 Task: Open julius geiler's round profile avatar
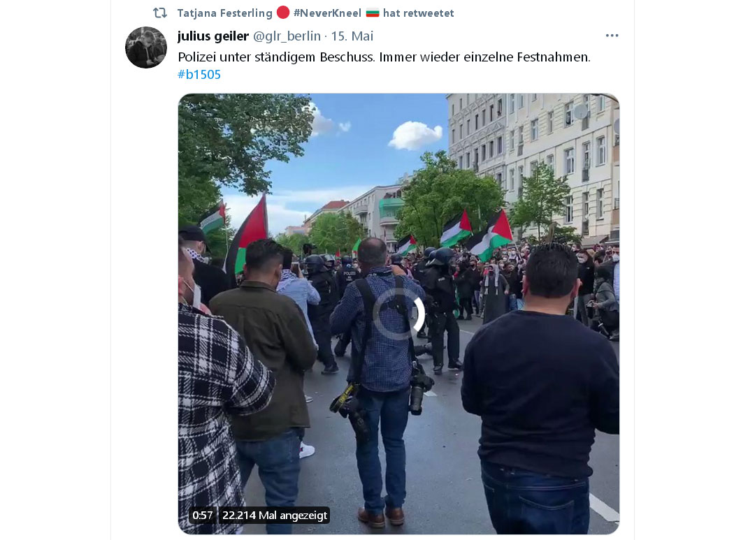[146, 48]
